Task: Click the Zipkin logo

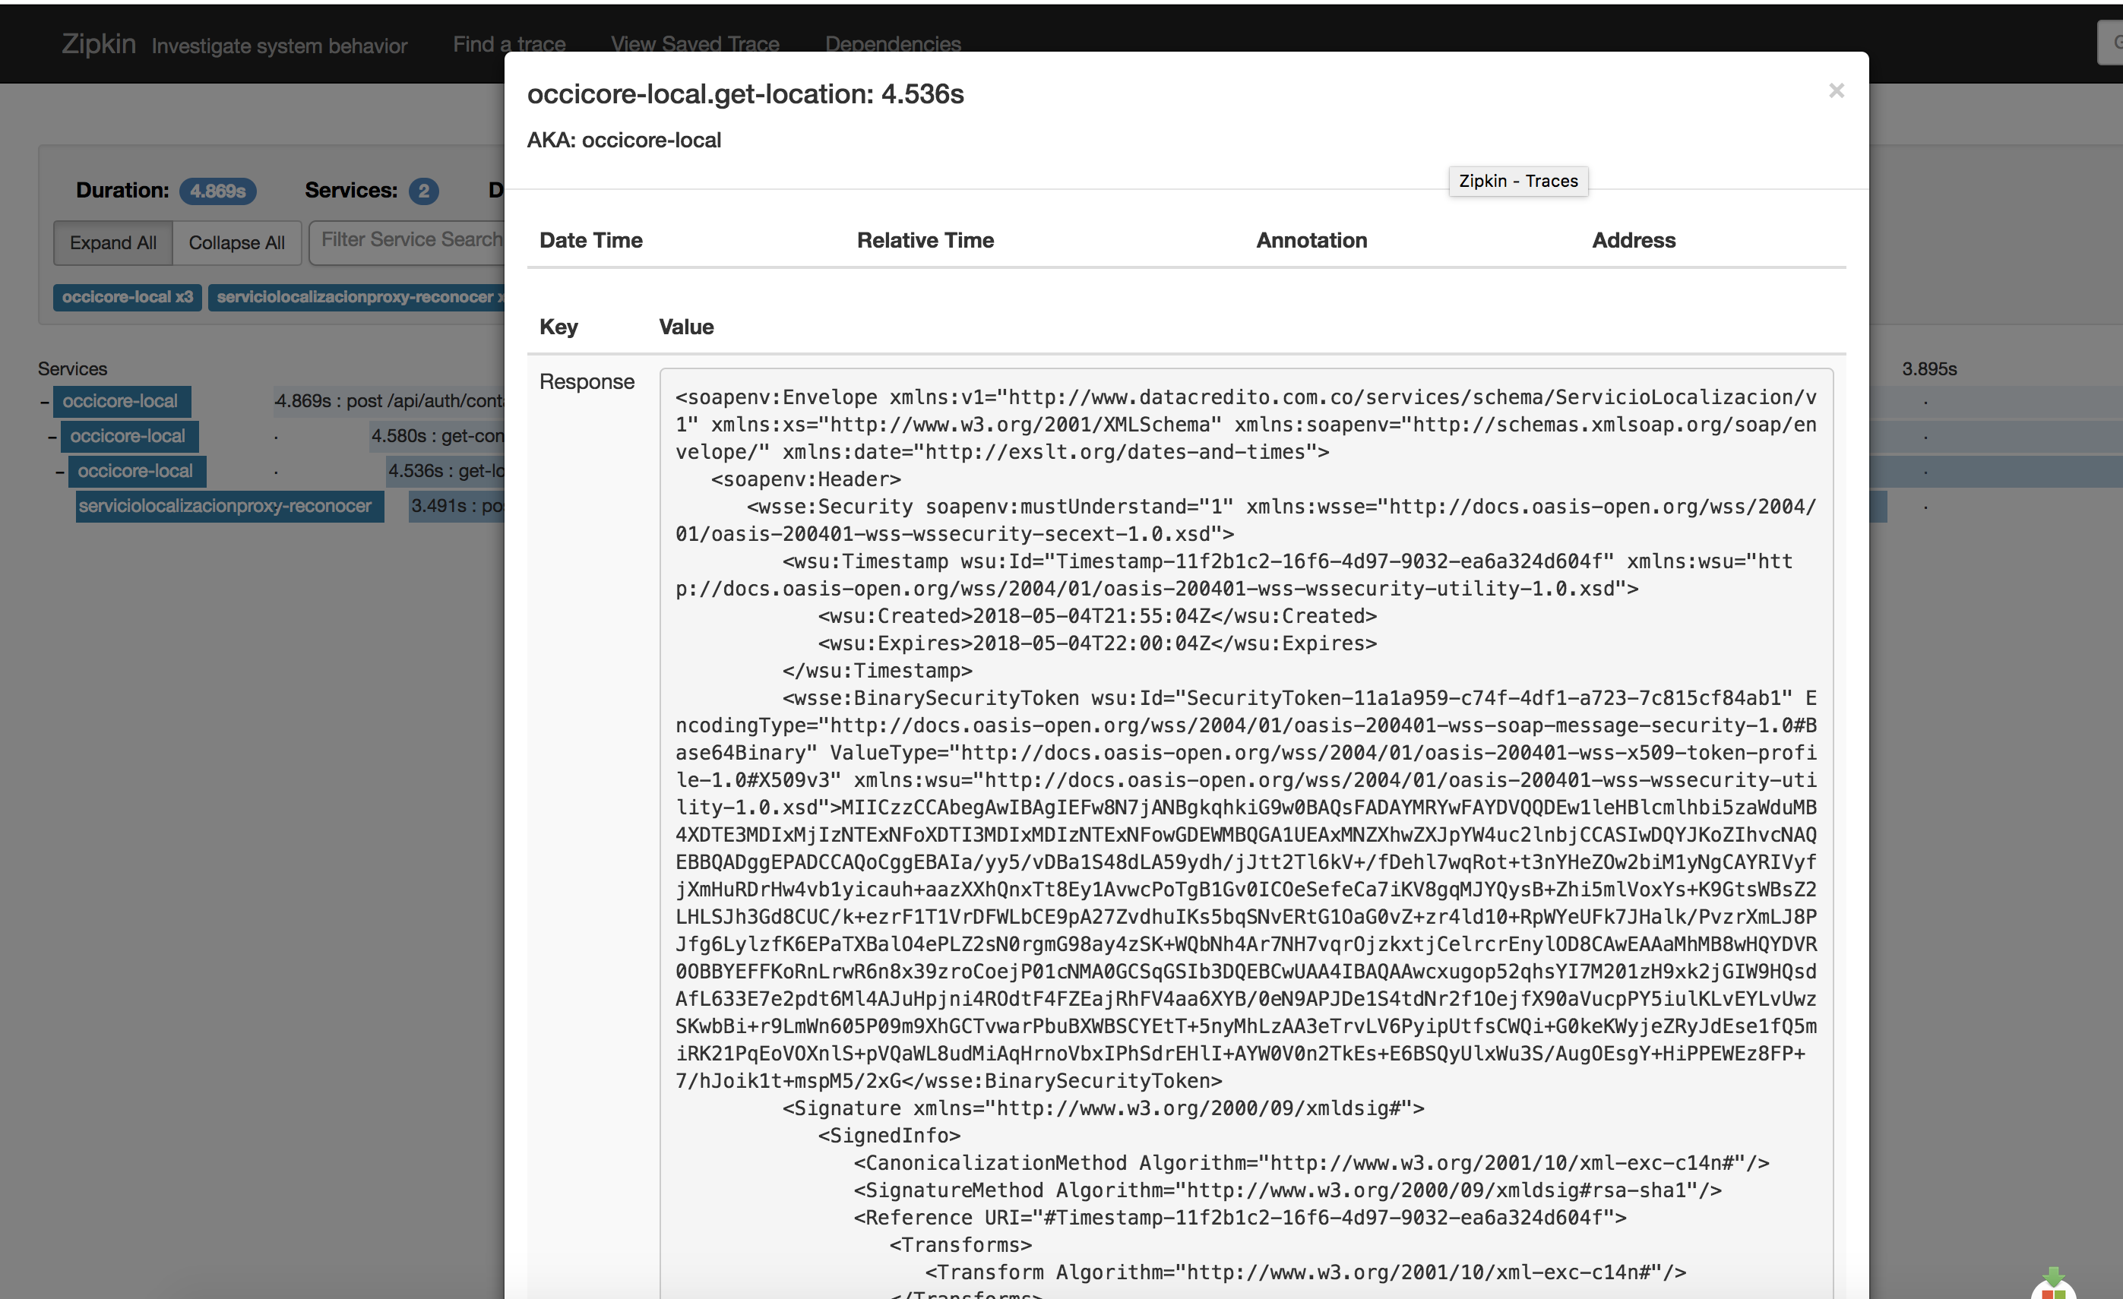Action: (97, 43)
